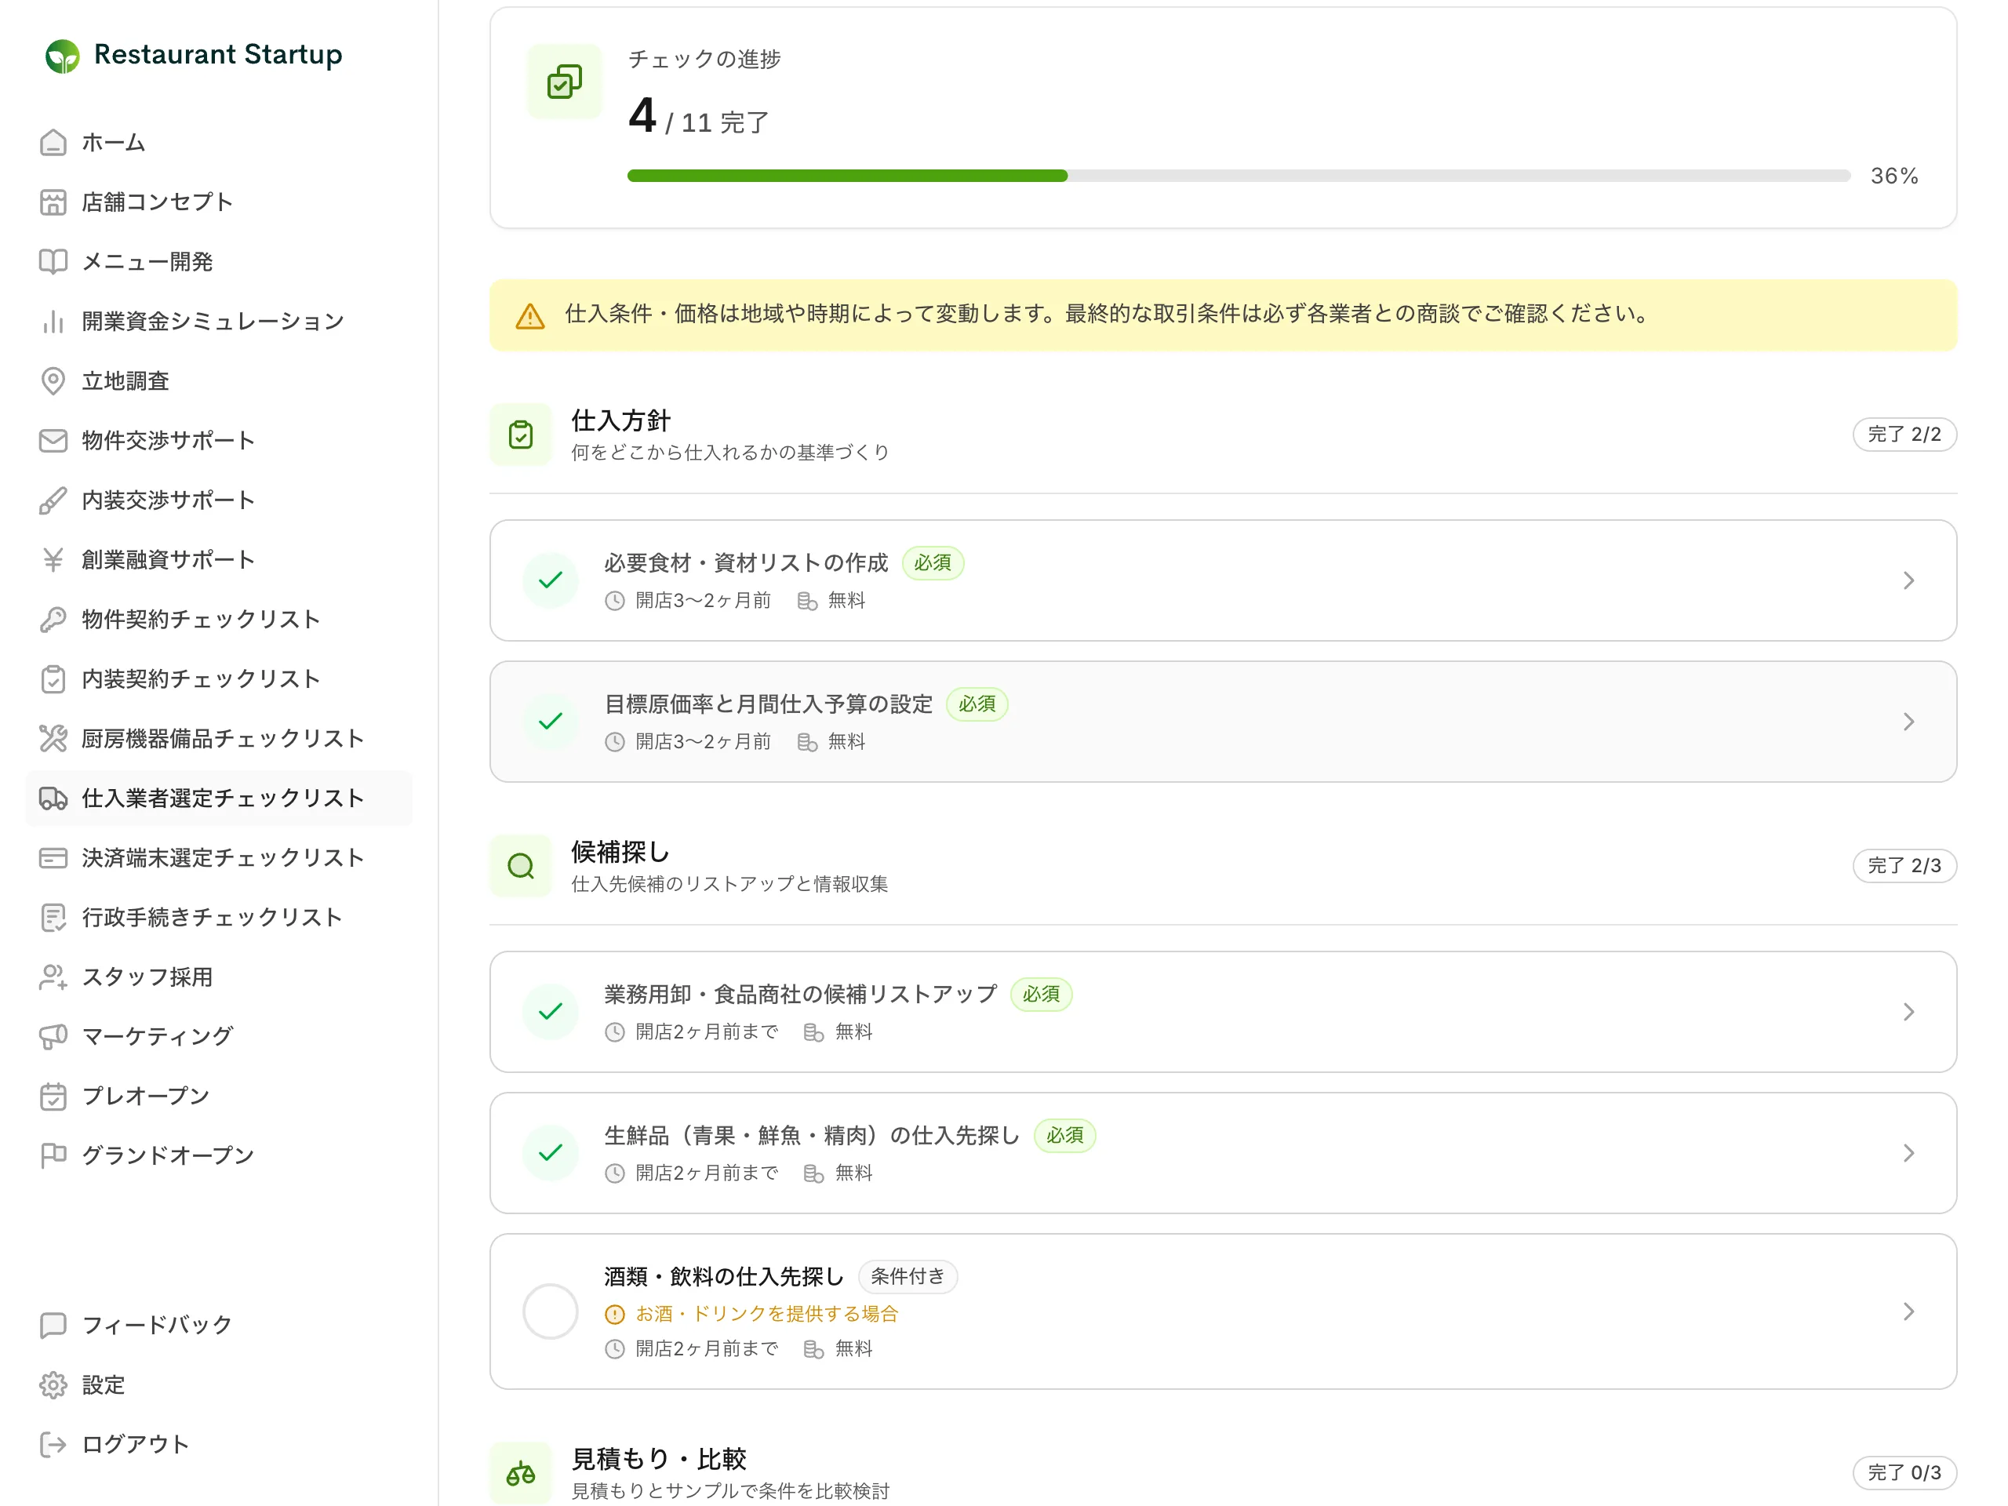
Task: Expand 必要食材・資材リストの作成 via chevron
Action: pos(1908,581)
